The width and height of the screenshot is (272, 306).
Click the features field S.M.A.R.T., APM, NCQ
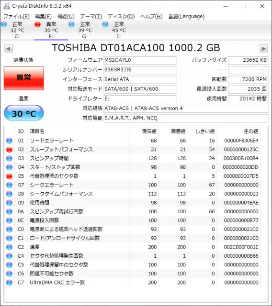(186, 118)
